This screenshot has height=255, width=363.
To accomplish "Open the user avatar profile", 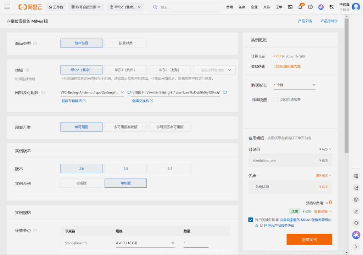I will 356,7.
